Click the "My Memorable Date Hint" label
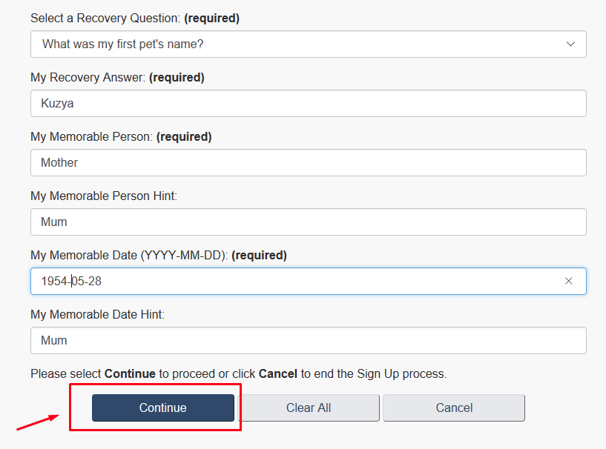606x449 pixels. [x=97, y=314]
